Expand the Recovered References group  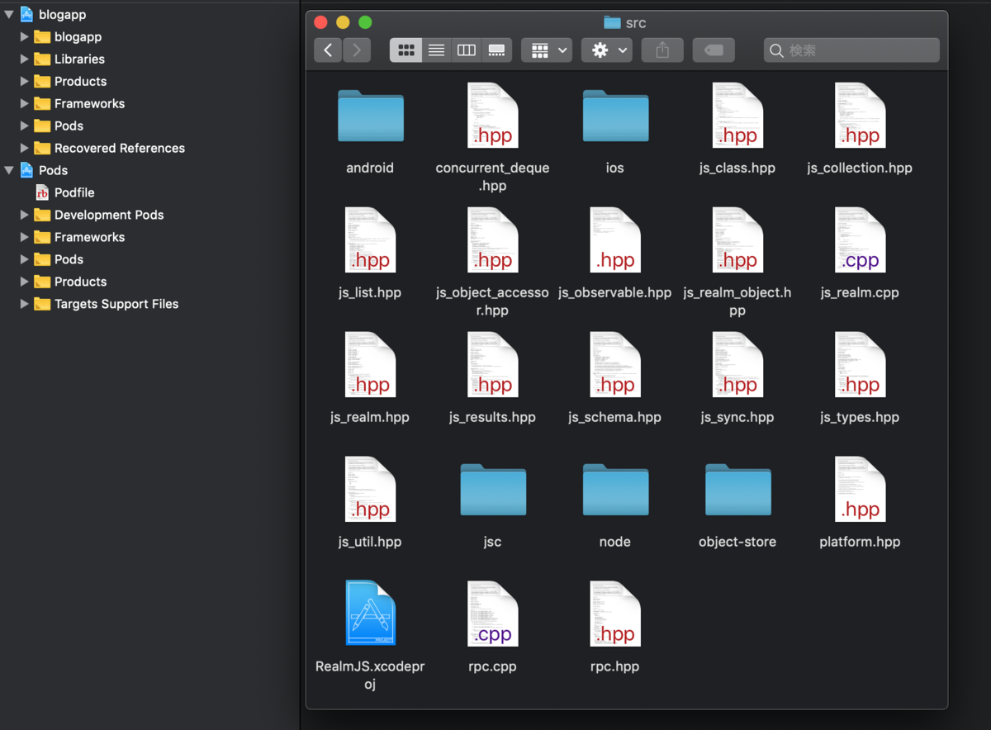[x=25, y=149]
